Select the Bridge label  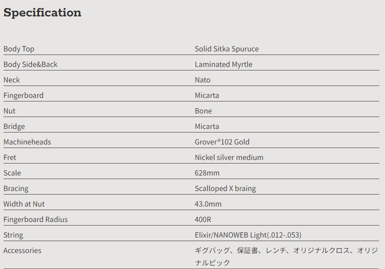14,126
